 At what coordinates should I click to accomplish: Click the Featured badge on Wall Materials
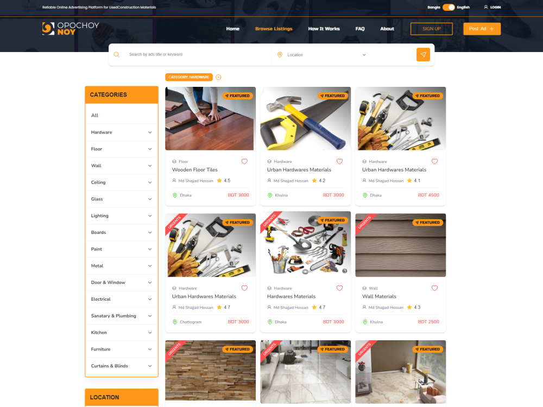pyautogui.click(x=428, y=222)
